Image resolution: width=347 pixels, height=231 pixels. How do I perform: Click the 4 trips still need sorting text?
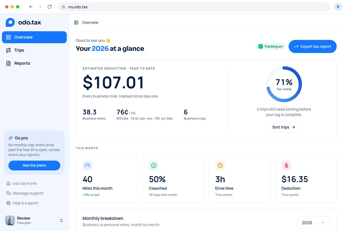coord(284,112)
